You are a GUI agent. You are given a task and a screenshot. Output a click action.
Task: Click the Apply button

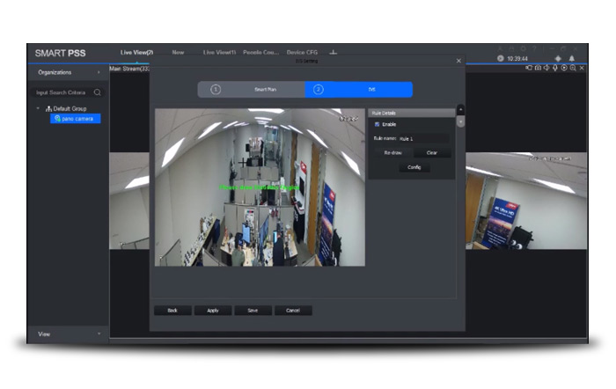213,310
